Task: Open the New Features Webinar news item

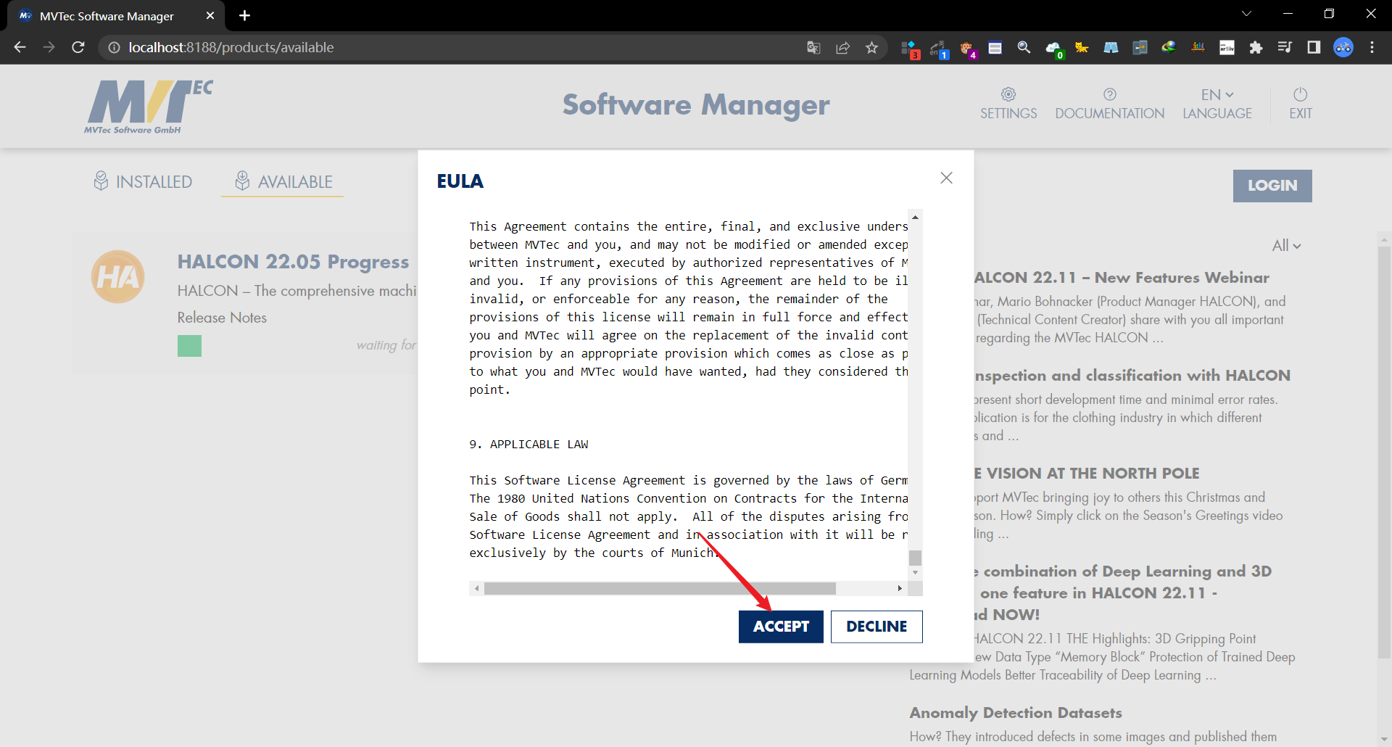Action: click(1122, 278)
